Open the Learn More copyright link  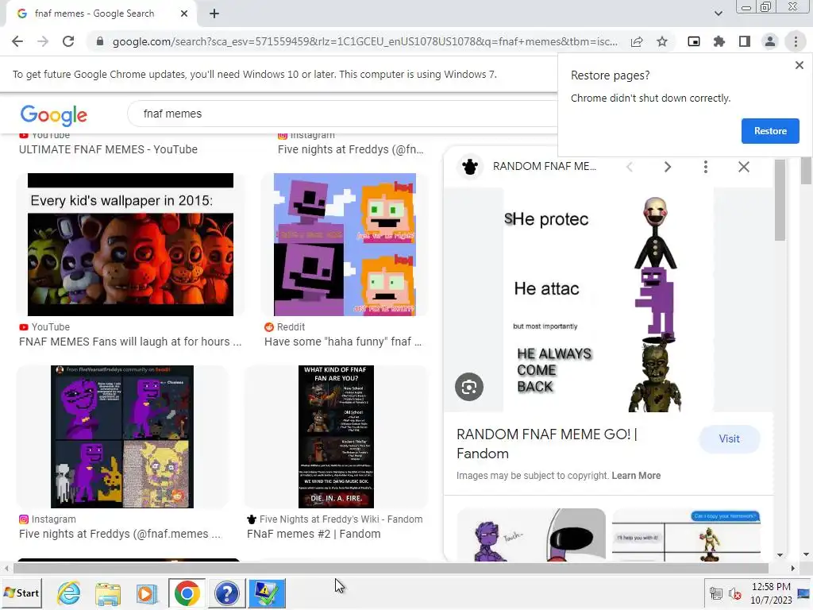point(636,476)
